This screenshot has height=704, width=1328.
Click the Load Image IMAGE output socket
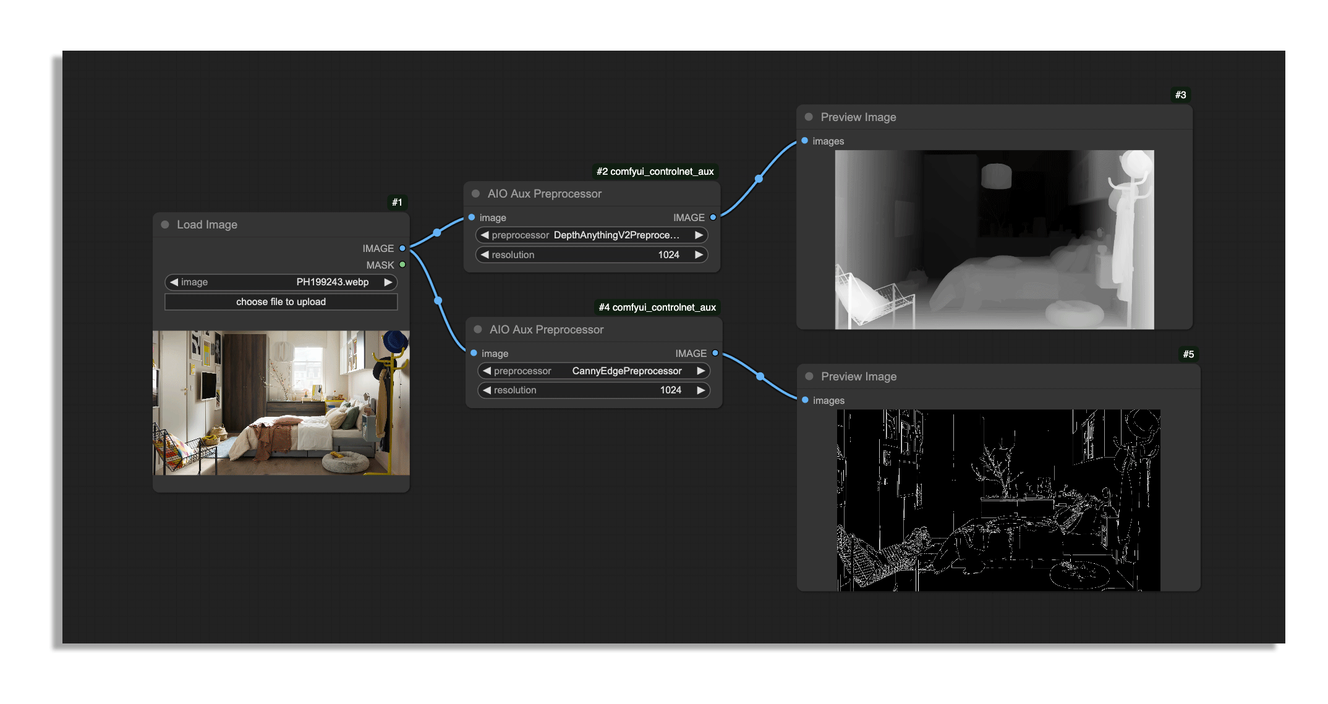pyautogui.click(x=402, y=248)
